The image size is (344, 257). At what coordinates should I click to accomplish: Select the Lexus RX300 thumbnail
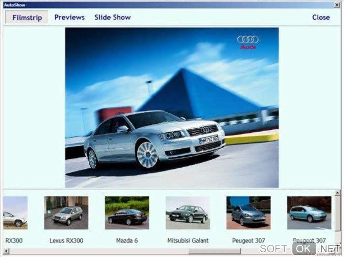coord(66,213)
